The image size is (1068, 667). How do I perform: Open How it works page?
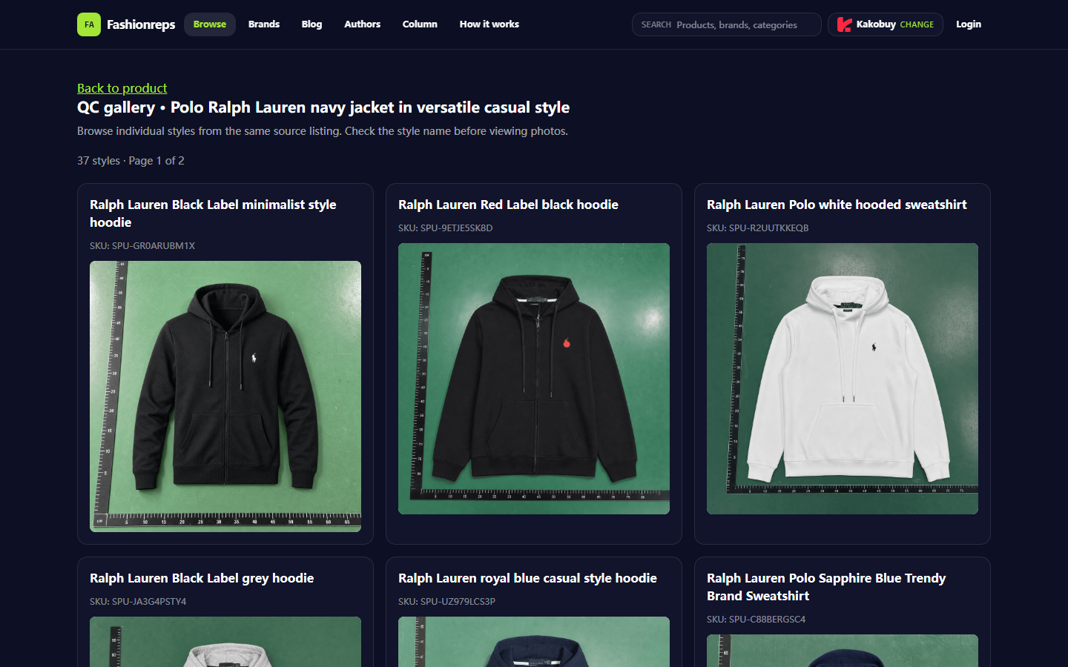point(489,24)
